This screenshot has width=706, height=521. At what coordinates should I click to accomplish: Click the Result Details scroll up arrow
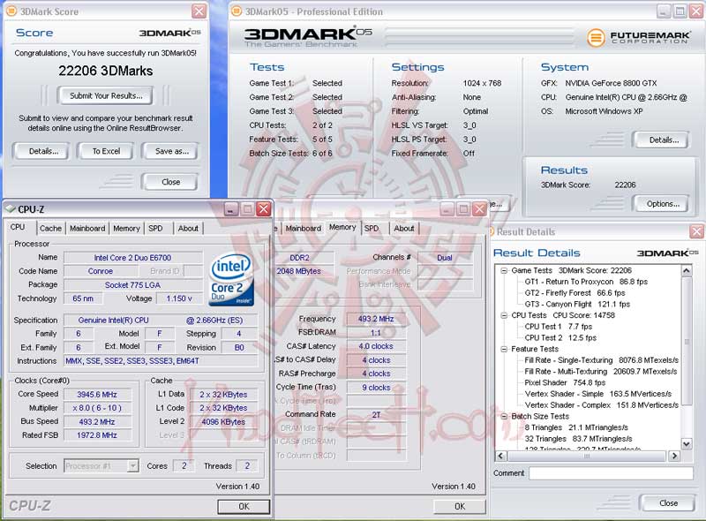687,270
